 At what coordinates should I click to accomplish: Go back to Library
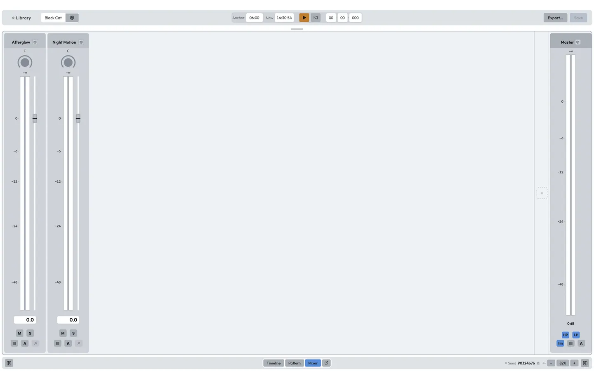(21, 18)
